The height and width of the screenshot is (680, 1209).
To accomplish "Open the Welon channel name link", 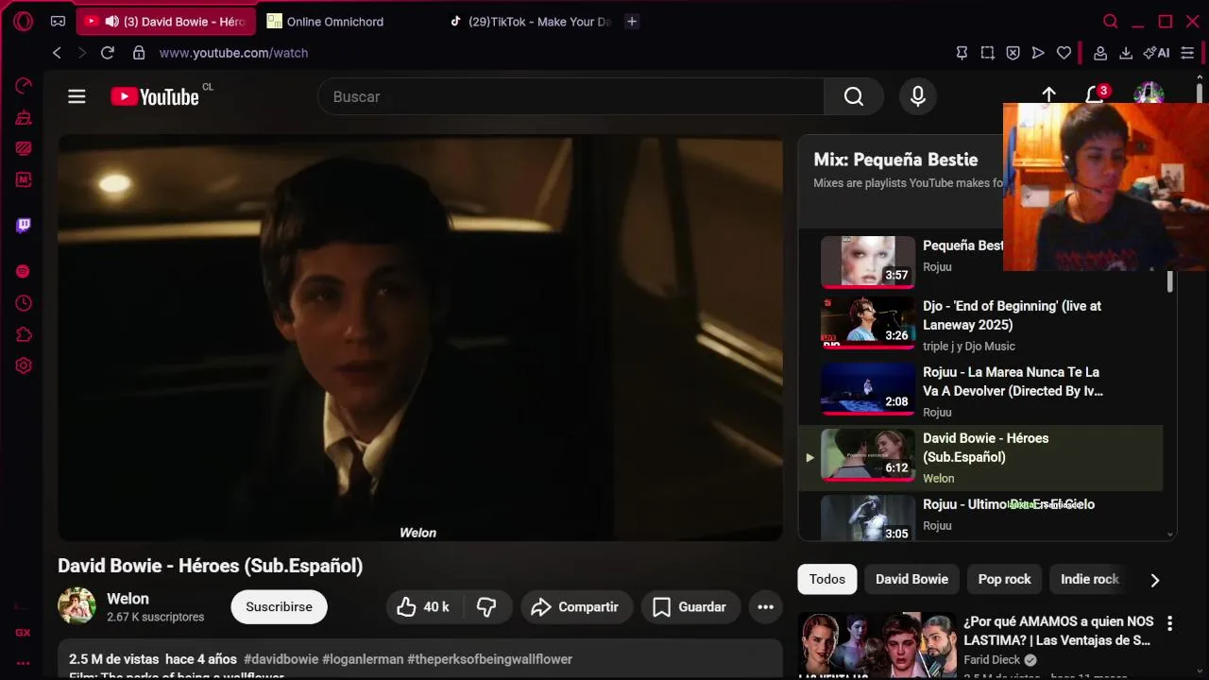I will (128, 599).
